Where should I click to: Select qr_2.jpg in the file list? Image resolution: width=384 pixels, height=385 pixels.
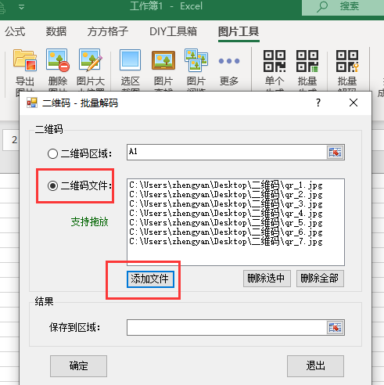click(x=226, y=195)
